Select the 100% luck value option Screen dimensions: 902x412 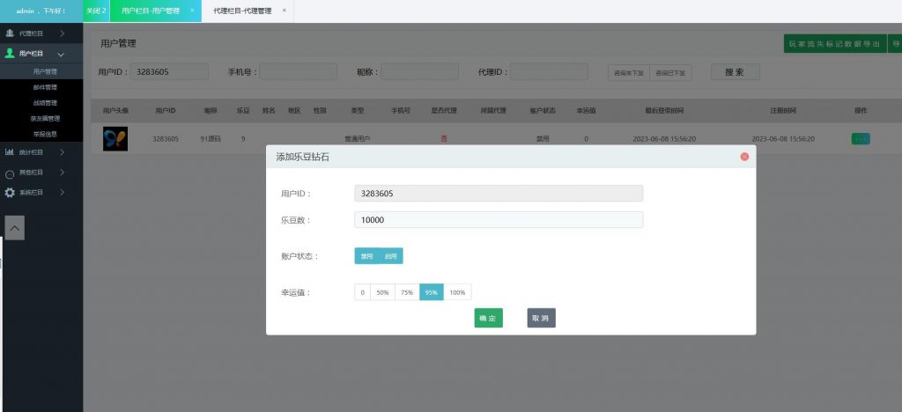pos(458,293)
